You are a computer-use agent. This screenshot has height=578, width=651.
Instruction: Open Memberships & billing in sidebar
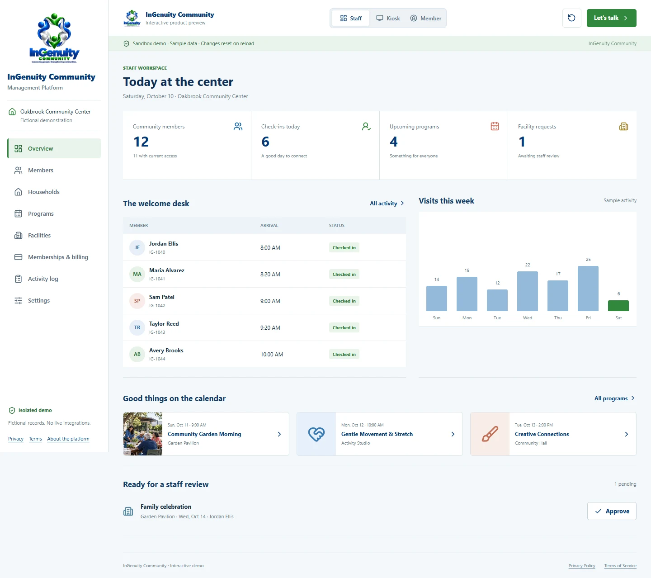pos(54,257)
